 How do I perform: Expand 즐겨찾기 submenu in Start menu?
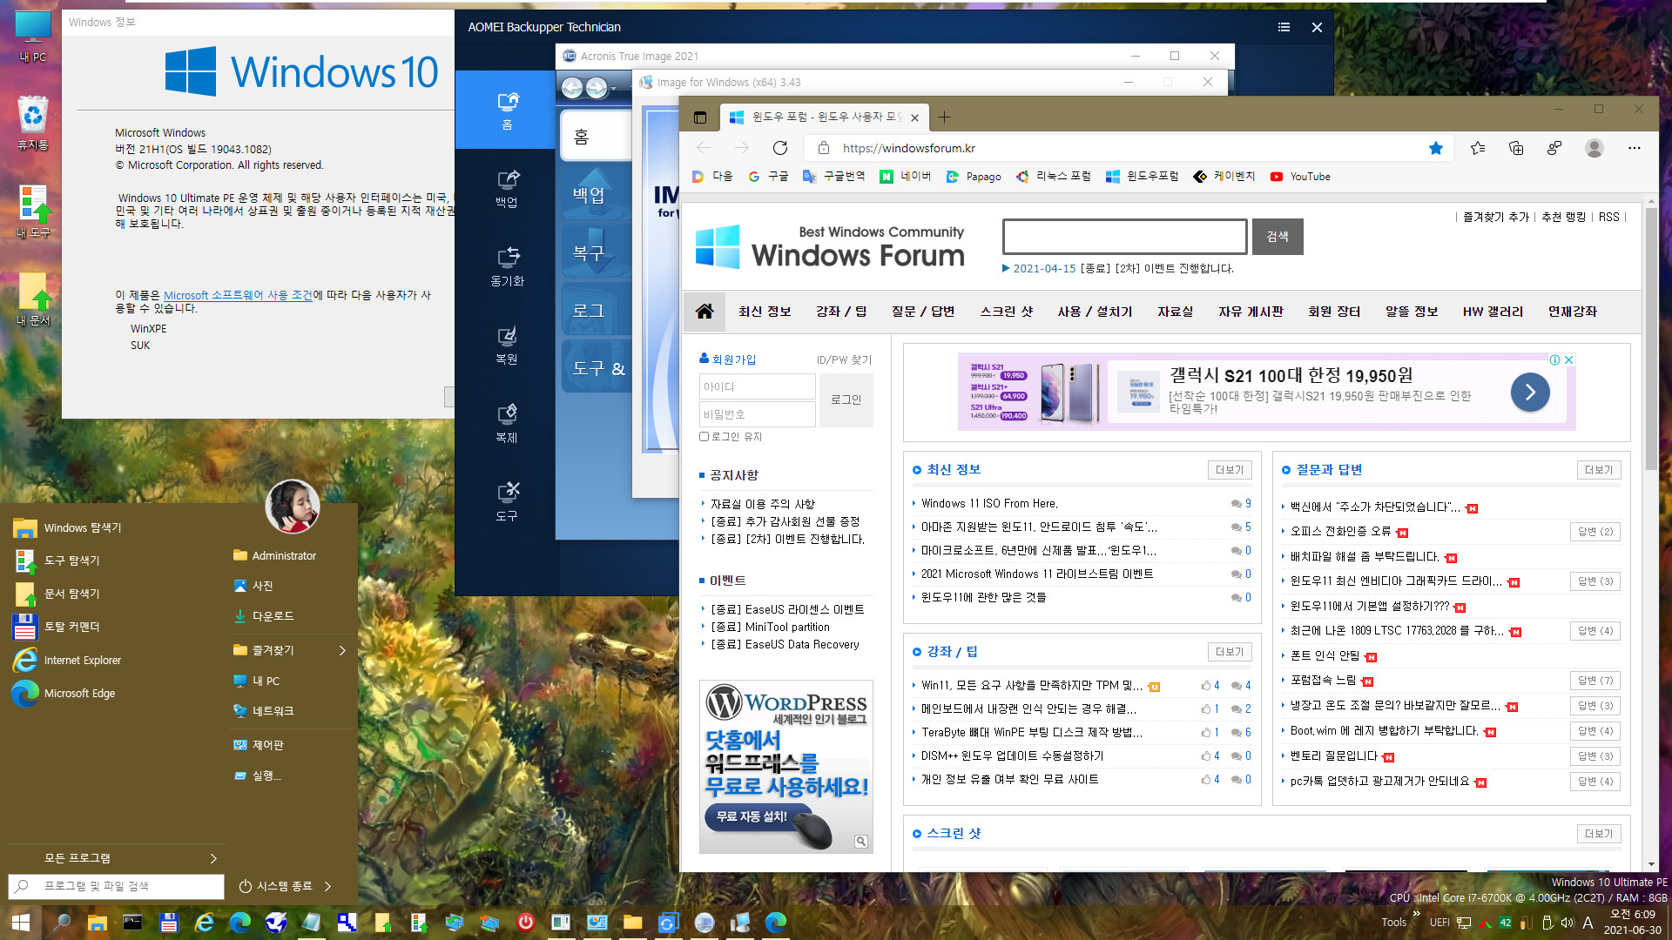pyautogui.click(x=342, y=650)
